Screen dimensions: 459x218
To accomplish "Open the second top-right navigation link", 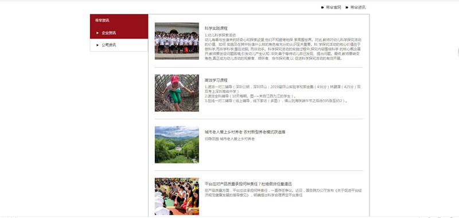I will [357, 7].
